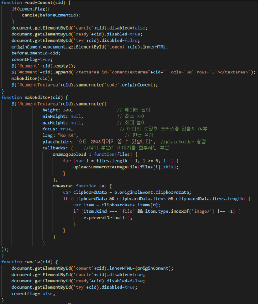The width and height of the screenshot is (258, 304).
Task: Click the comentFlag=true statement
Action: coord(32,60)
